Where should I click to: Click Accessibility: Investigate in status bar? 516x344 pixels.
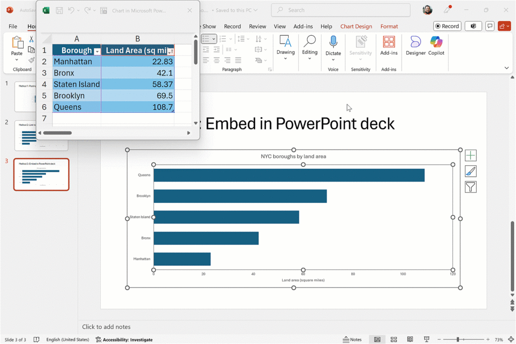coord(124,339)
